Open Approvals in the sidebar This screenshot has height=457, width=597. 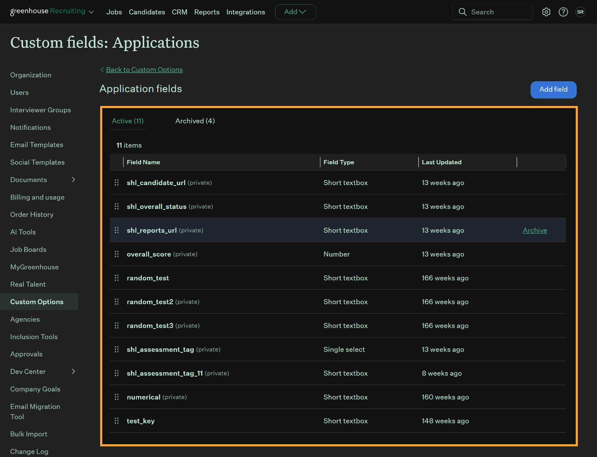click(26, 354)
